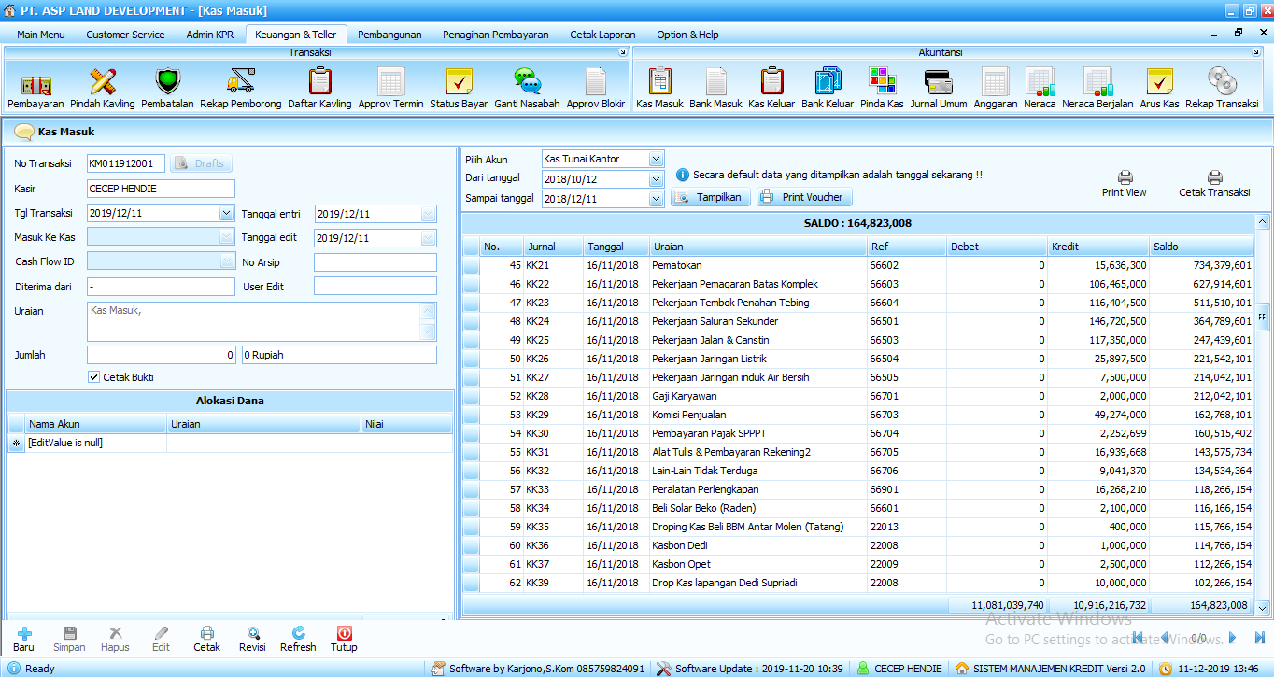Open the Neraca chart icon
The width and height of the screenshot is (1274, 677).
(x=1039, y=83)
